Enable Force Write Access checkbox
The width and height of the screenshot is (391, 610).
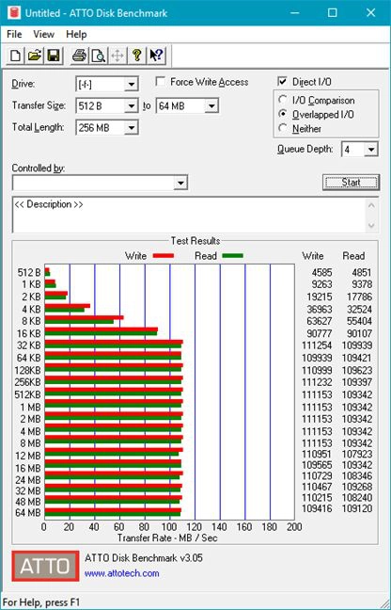160,82
